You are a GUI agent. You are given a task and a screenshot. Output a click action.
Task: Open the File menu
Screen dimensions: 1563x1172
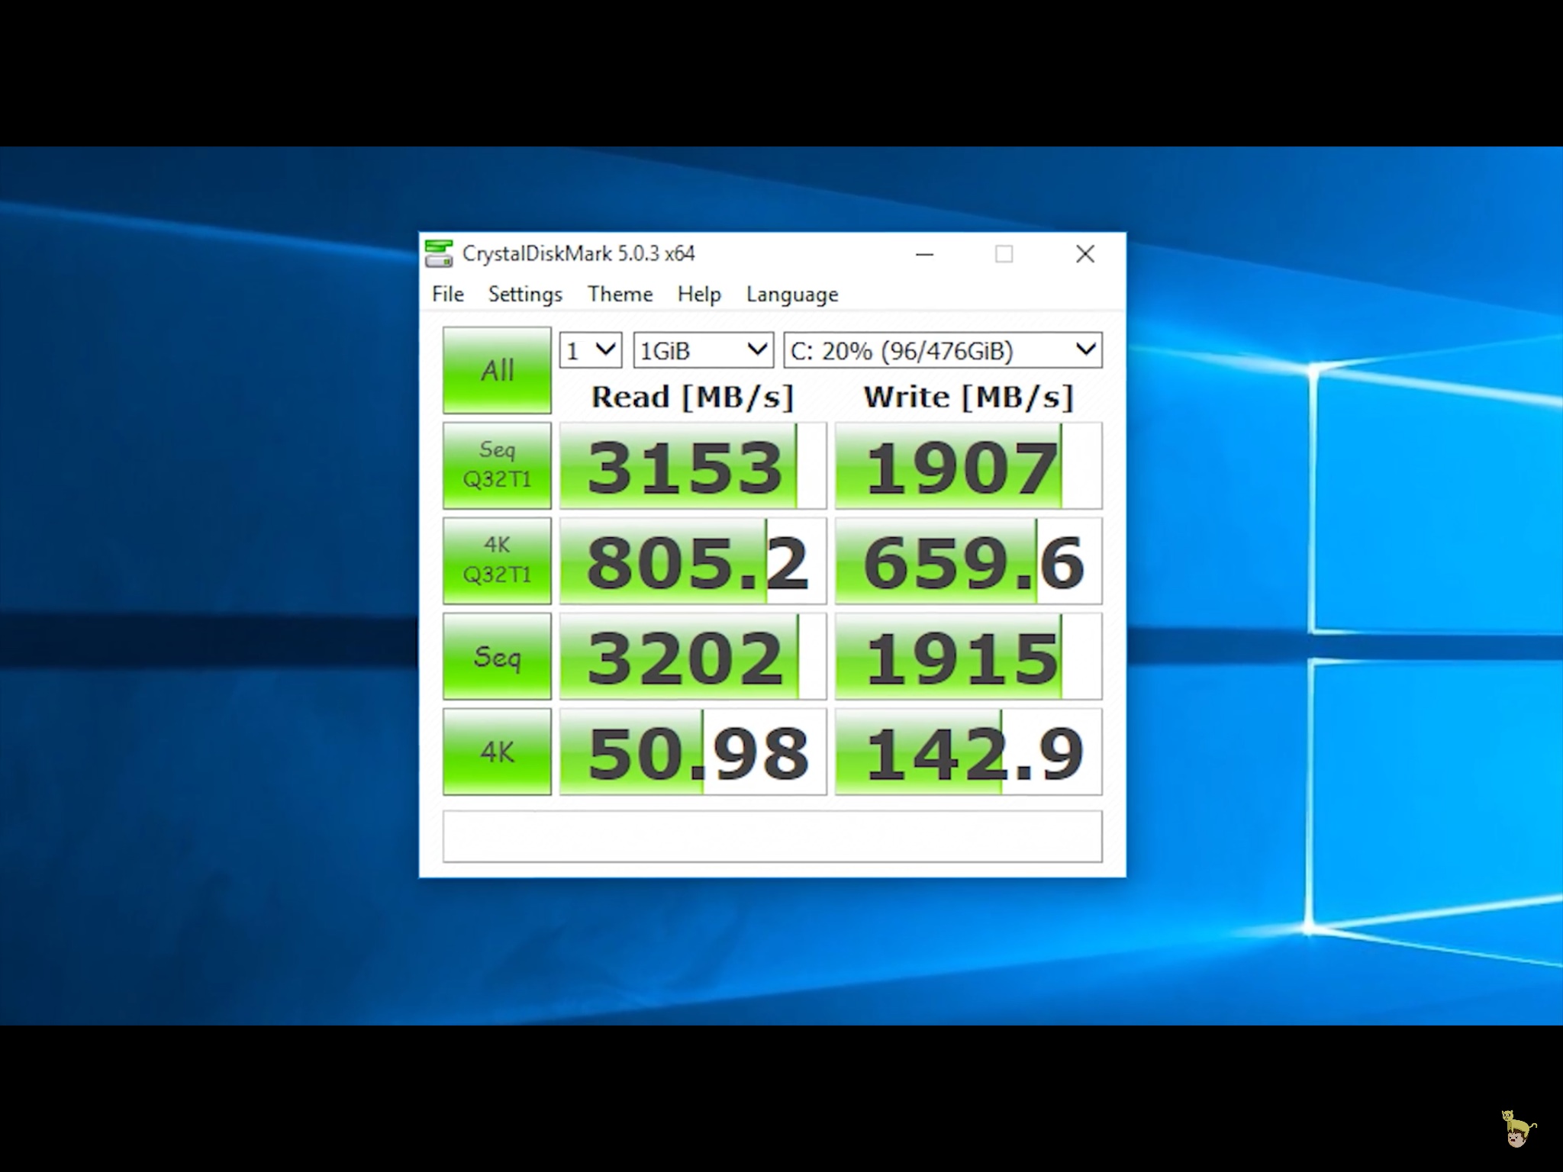[x=447, y=295]
